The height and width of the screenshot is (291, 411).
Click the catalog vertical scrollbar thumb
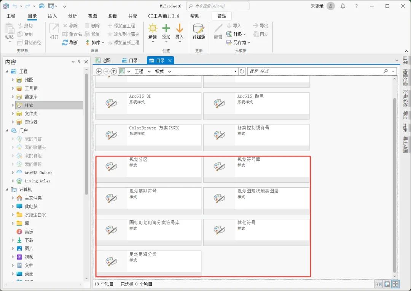pyautogui.click(x=395, y=185)
